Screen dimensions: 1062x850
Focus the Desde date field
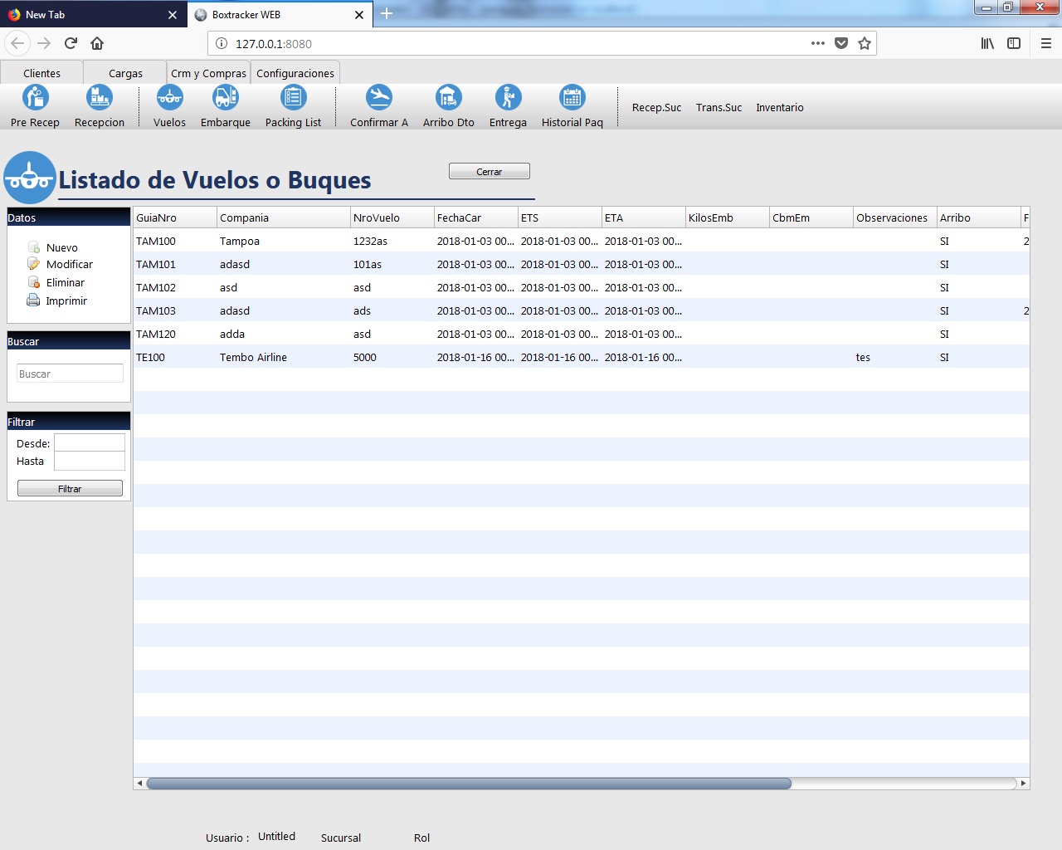pyautogui.click(x=90, y=443)
